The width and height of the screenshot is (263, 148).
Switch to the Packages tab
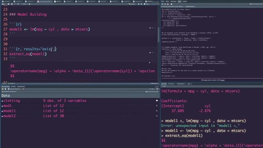click(173, 1)
